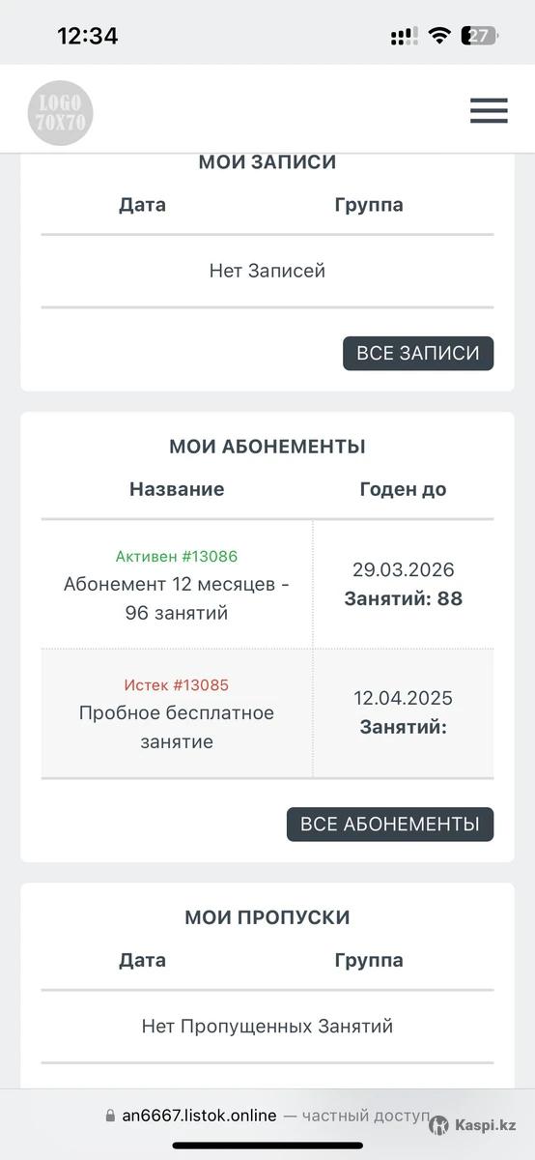Tap the Годен до column header

[x=404, y=489]
